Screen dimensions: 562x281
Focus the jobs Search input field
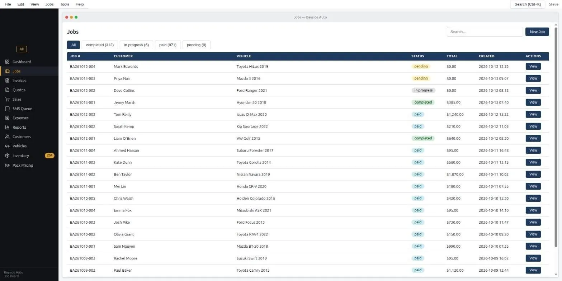485,32
